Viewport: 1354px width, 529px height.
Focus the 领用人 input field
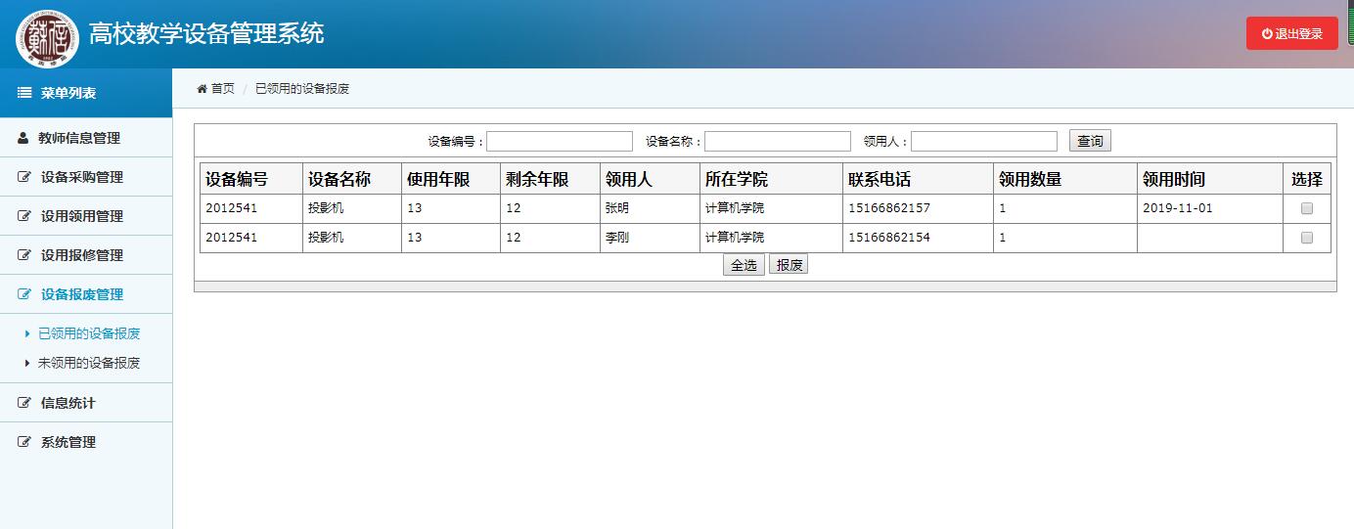coord(984,142)
